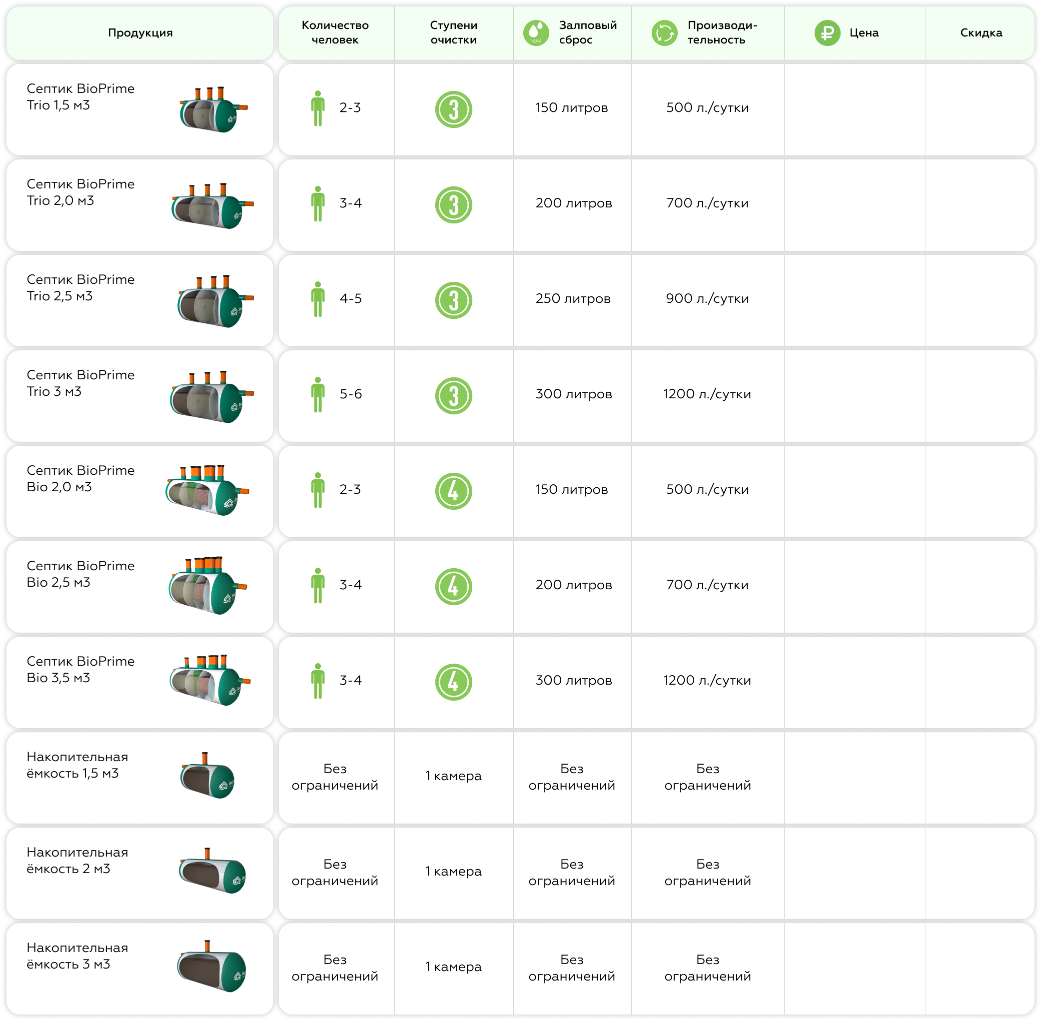
Task: Click the Накопительная ёмкость 2 м3 title
Action: tap(77, 860)
